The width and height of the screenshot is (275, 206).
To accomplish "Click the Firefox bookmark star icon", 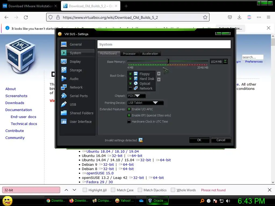I will point(205,17).
